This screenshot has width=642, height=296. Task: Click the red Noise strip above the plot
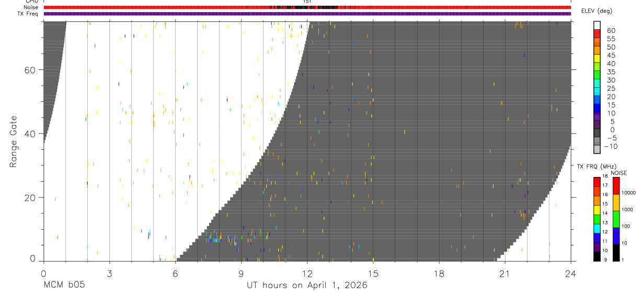307,7
